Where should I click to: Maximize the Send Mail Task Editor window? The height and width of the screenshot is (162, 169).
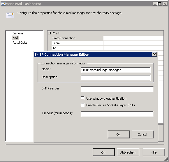pyautogui.click(x=160, y=4)
